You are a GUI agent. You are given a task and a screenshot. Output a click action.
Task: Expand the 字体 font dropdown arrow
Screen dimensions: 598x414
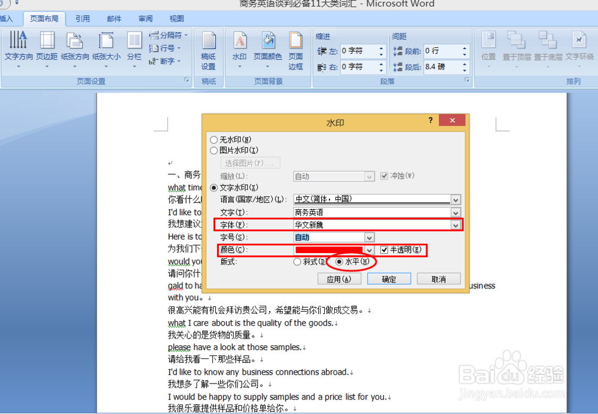pyautogui.click(x=455, y=225)
